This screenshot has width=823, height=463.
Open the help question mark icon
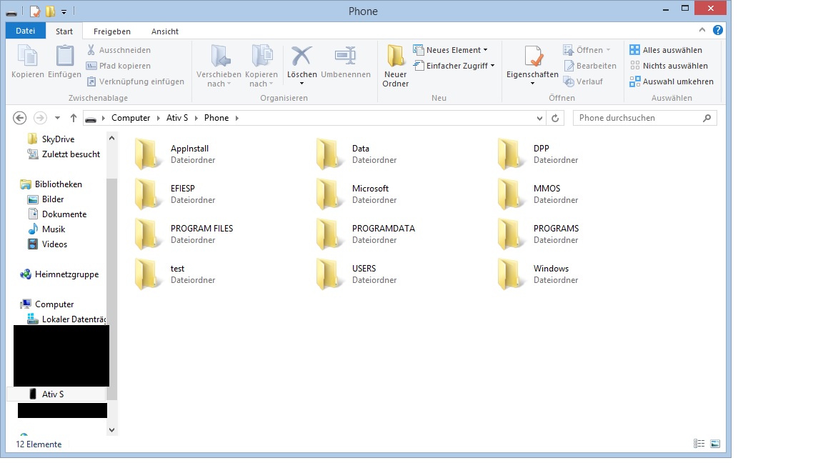coord(717,30)
